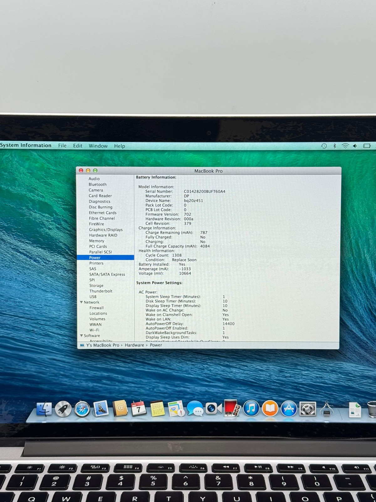This screenshot has width=376, height=502.
Task: Click the Bluetooth menu bar icon
Action: point(334,146)
